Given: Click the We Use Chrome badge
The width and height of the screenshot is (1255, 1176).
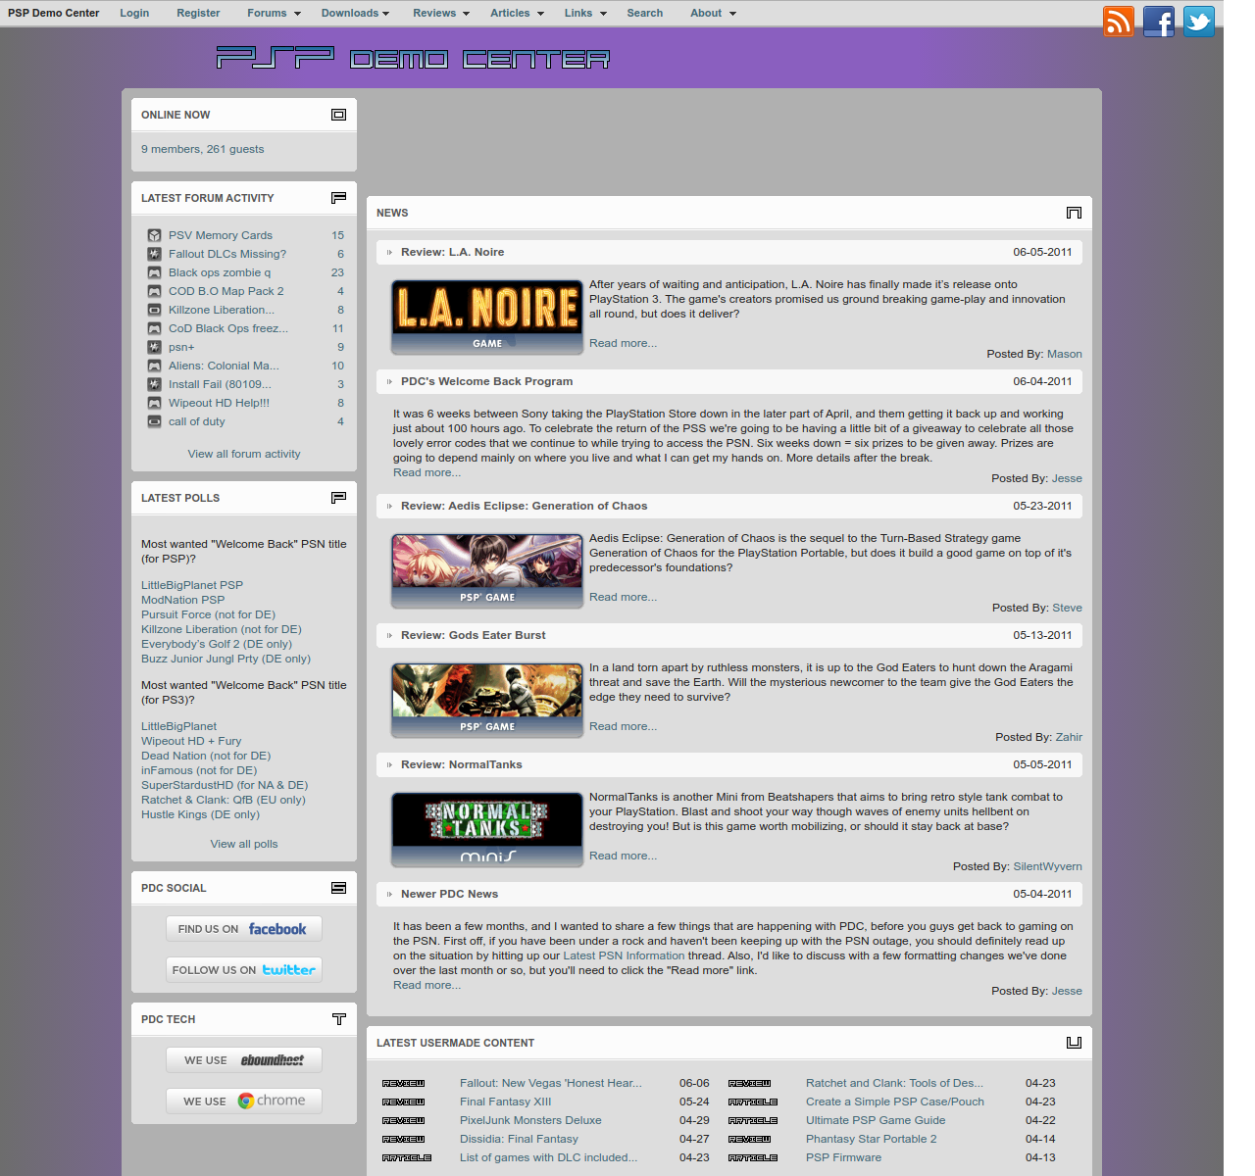Looking at the screenshot, I should 244,1101.
